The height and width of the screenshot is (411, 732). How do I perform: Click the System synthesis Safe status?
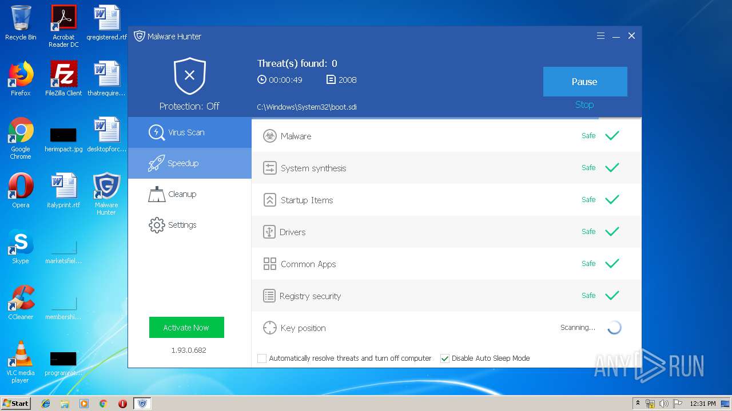pos(588,168)
